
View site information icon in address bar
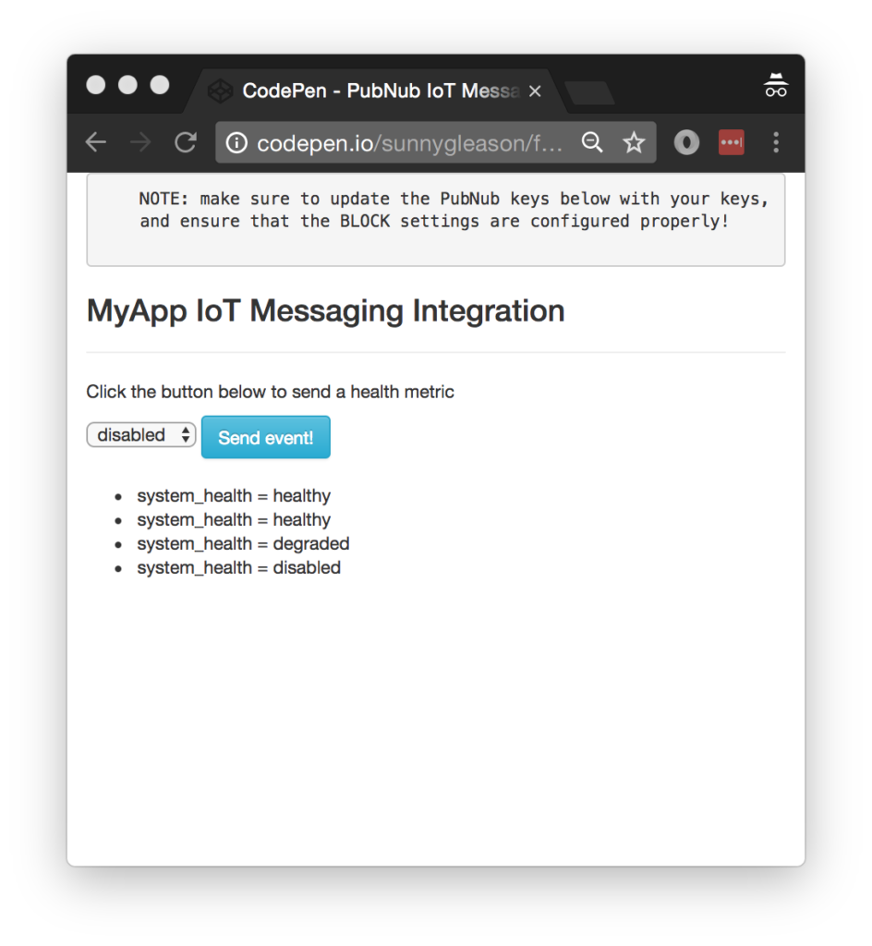pos(236,142)
